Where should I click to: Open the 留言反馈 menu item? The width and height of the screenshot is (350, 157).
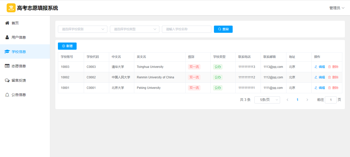click(19, 80)
